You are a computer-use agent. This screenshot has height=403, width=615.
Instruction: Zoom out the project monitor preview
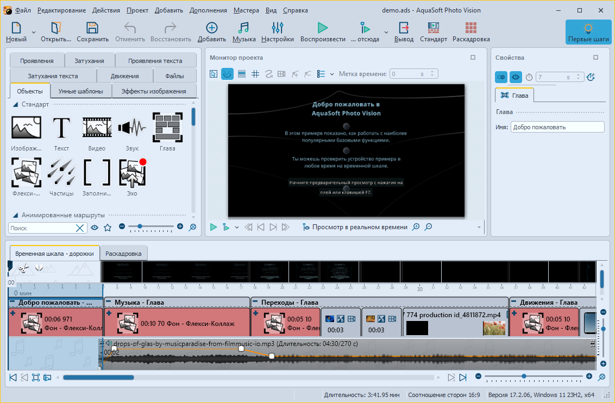[428, 226]
